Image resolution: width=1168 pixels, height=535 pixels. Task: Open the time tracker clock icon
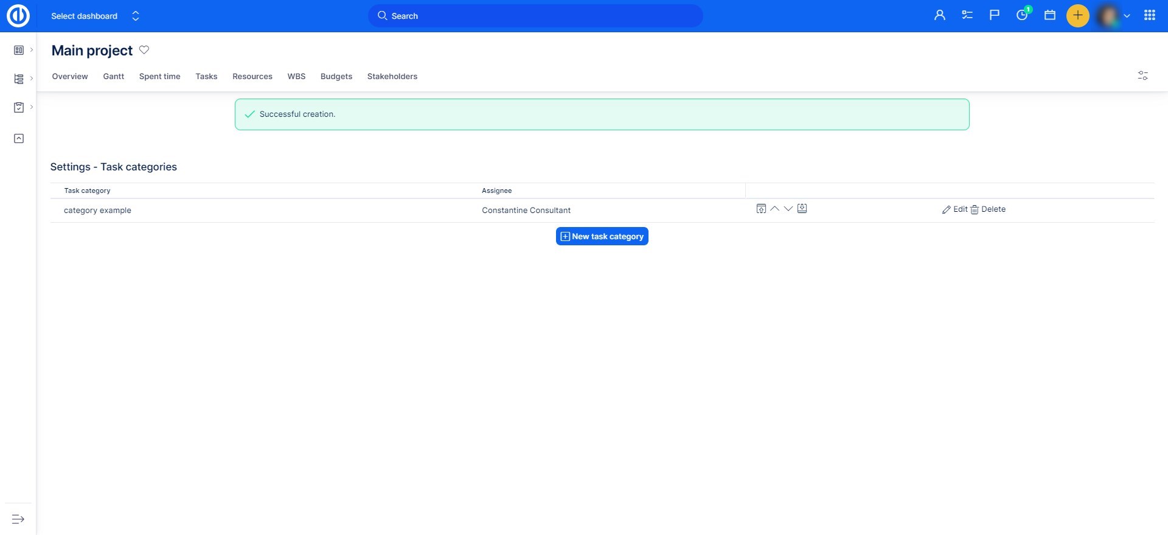1022,15
